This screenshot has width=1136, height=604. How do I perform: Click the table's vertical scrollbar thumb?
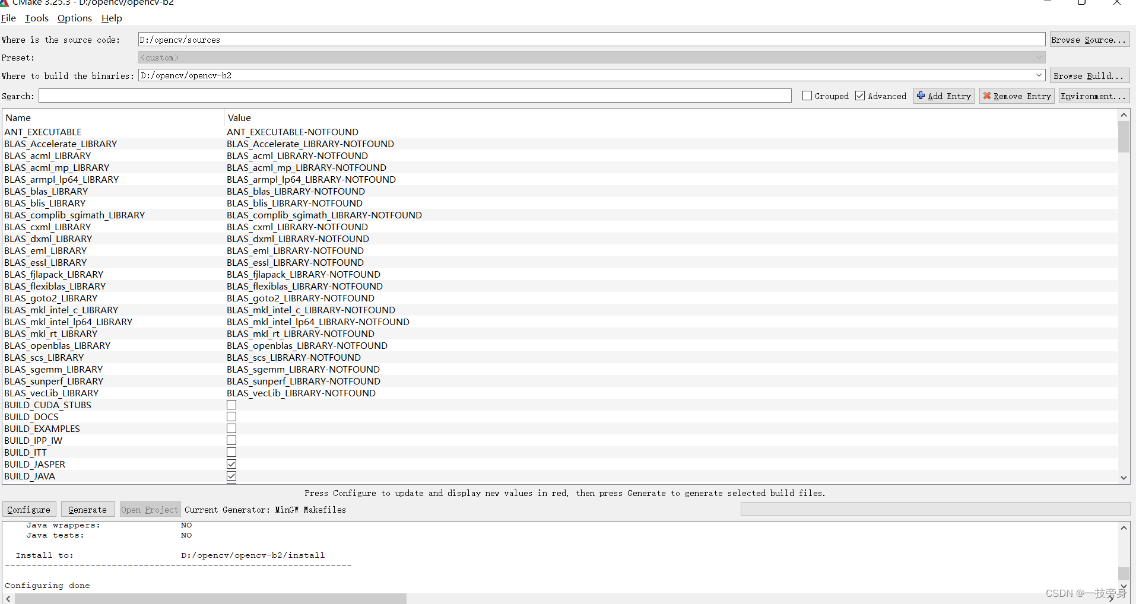click(1125, 136)
